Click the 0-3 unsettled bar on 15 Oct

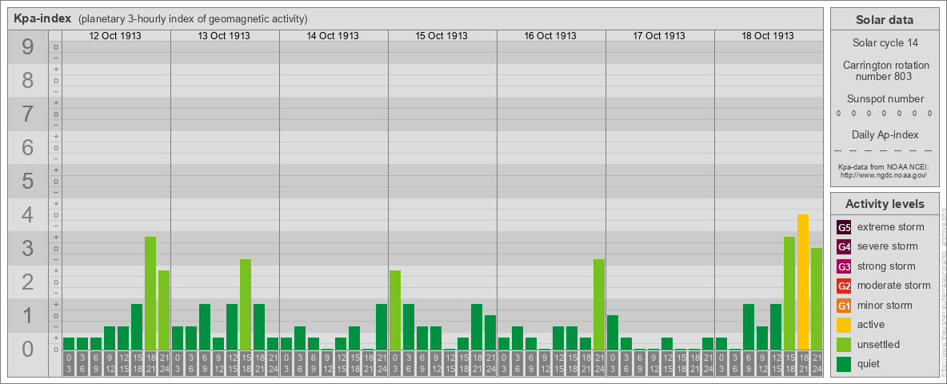click(395, 310)
